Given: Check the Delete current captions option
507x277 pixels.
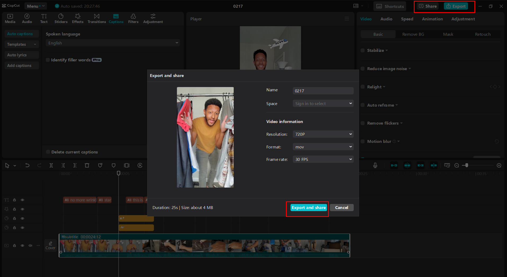Looking at the screenshot, I should coord(48,152).
